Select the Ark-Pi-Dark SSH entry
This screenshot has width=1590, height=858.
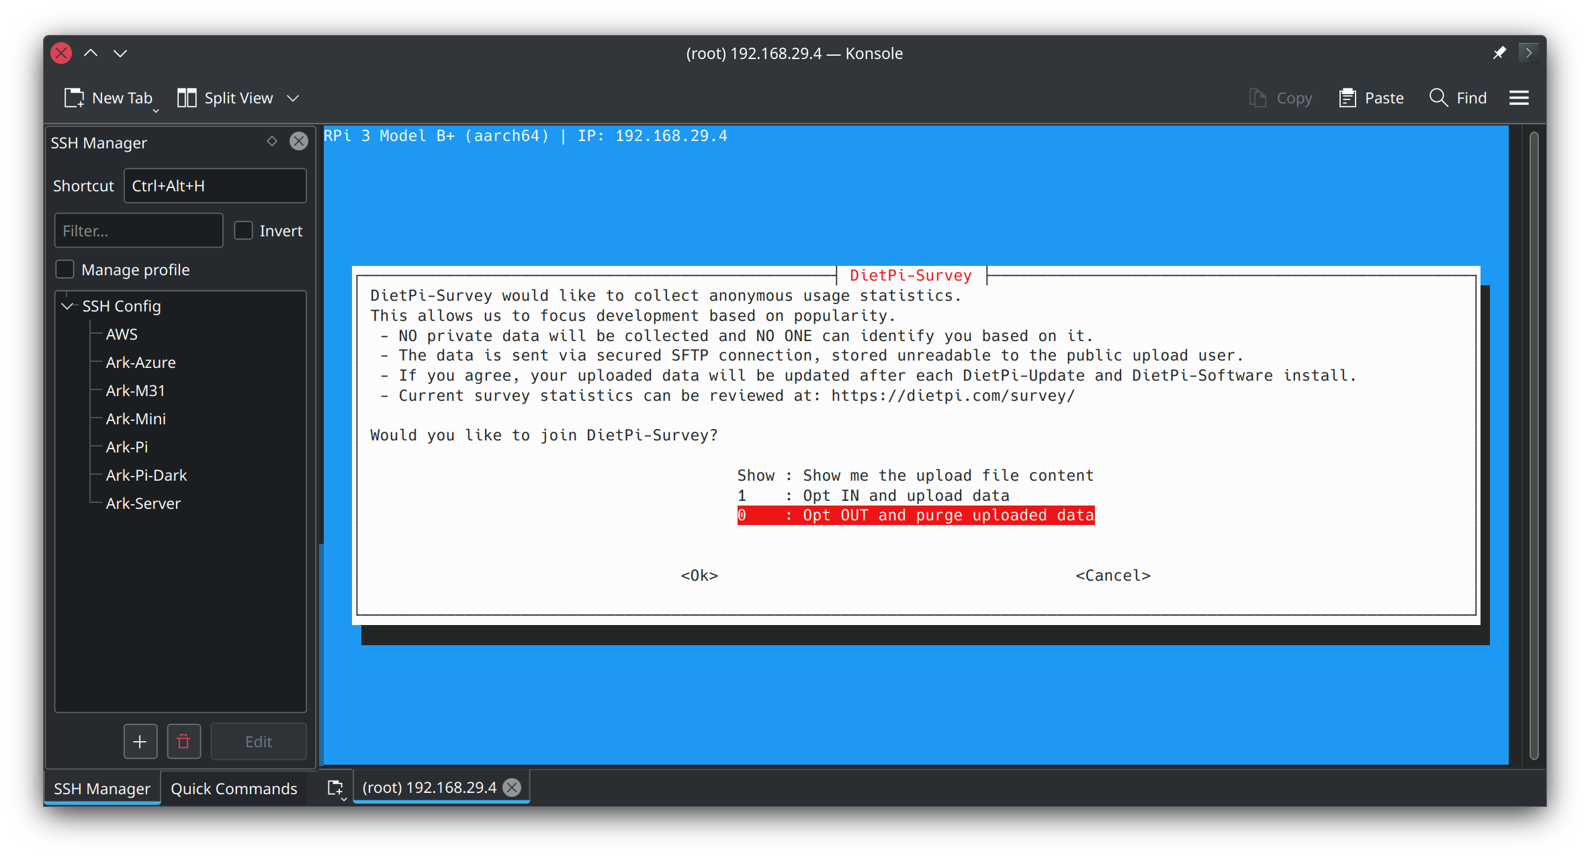point(146,475)
